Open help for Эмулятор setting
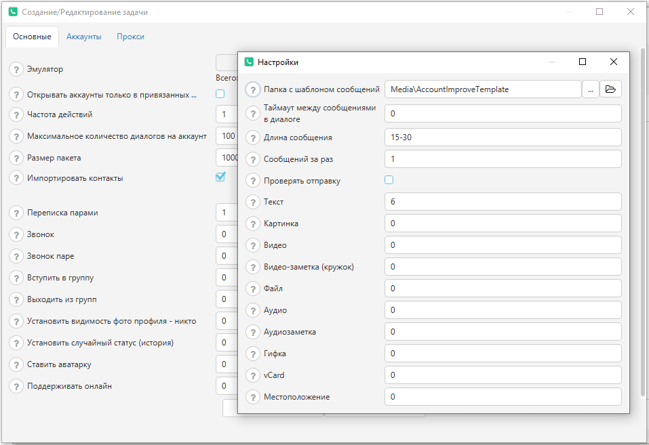Image resolution: width=649 pixels, height=445 pixels. 16,69
